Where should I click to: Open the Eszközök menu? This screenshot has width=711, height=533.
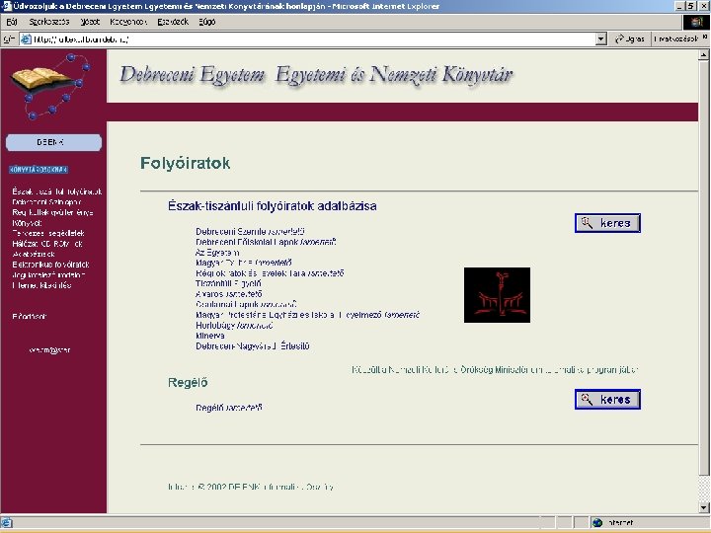tap(173, 22)
